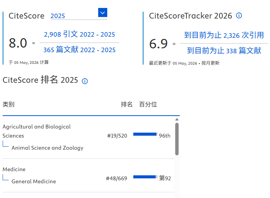This screenshot has width=270, height=198.
Task: Click the #48/669 rank value
Action: point(116,178)
